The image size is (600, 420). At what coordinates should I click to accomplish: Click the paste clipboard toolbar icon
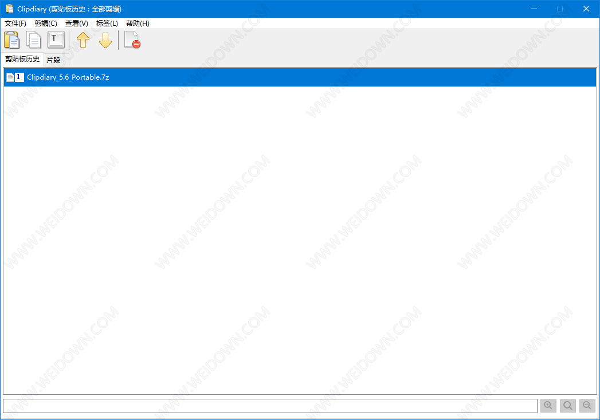(12, 40)
